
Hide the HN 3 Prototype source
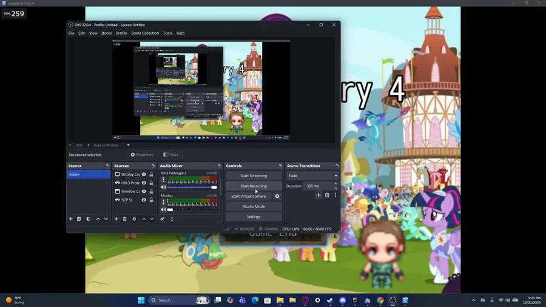tap(144, 183)
